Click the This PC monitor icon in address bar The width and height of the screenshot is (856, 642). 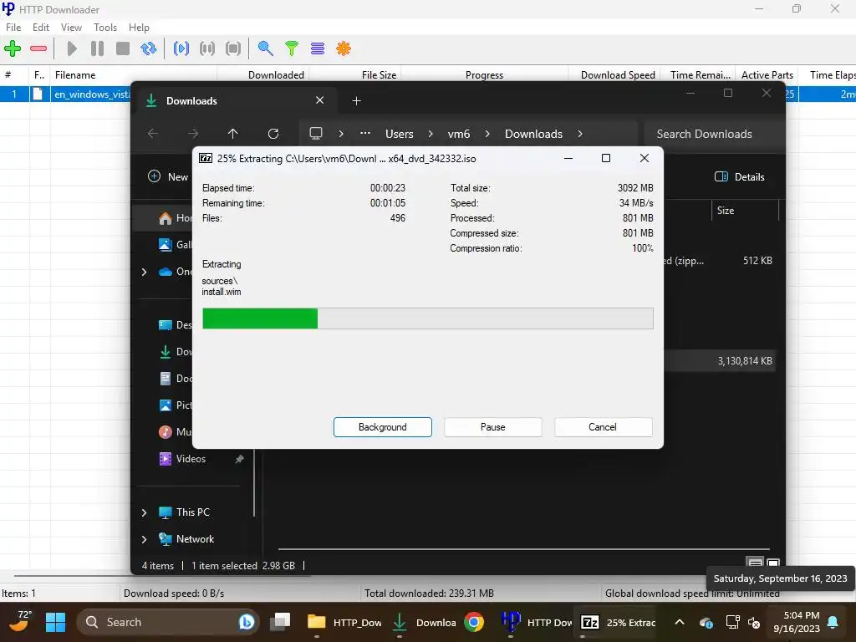point(315,133)
